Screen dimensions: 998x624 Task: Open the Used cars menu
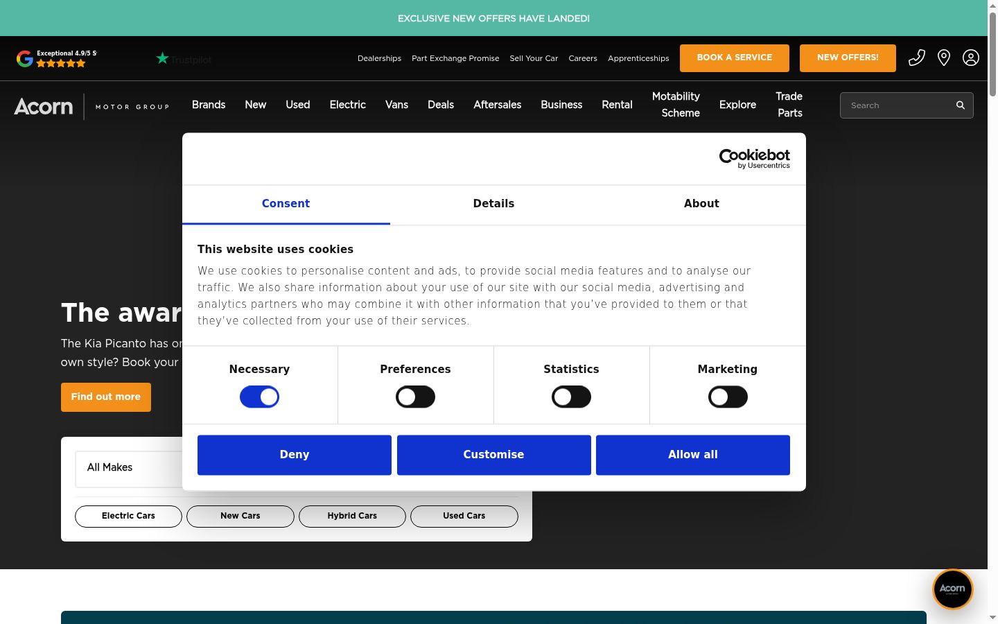(x=298, y=105)
